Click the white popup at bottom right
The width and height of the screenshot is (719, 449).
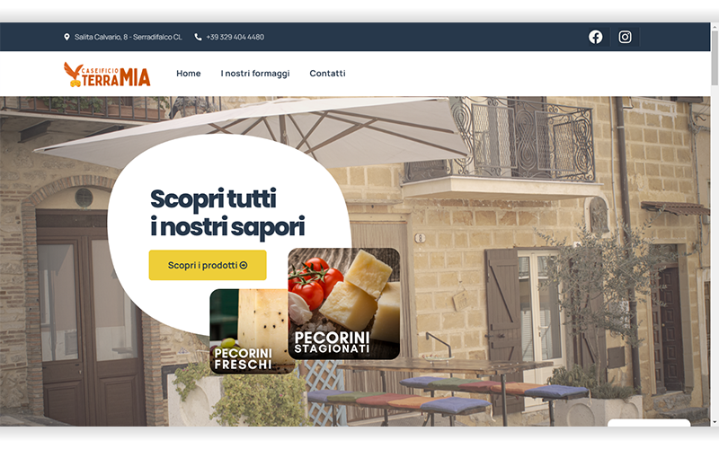(649, 422)
